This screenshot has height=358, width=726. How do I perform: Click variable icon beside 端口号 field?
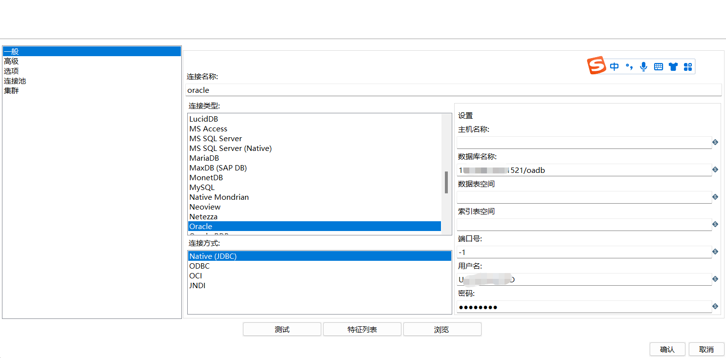click(x=715, y=252)
